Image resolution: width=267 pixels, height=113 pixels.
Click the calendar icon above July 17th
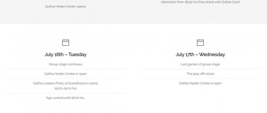[200, 43]
